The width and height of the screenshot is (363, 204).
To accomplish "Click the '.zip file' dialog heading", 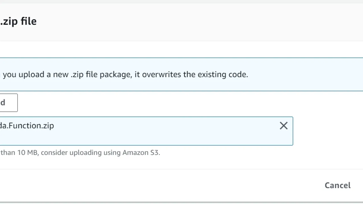I will coord(18,22).
